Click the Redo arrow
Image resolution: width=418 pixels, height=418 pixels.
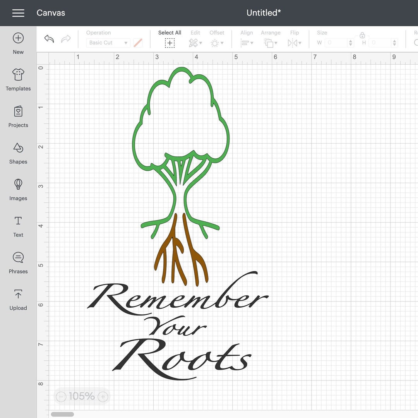click(66, 39)
